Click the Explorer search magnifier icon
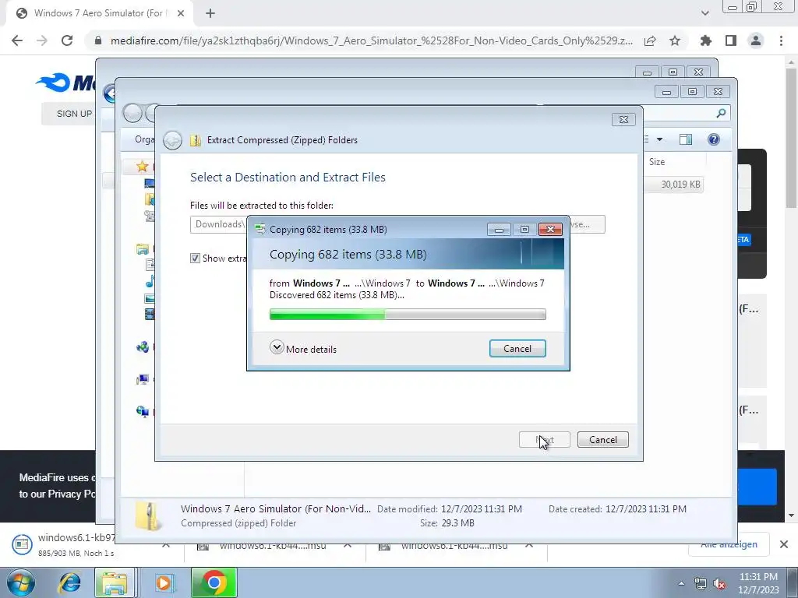This screenshot has width=798, height=598. [721, 114]
